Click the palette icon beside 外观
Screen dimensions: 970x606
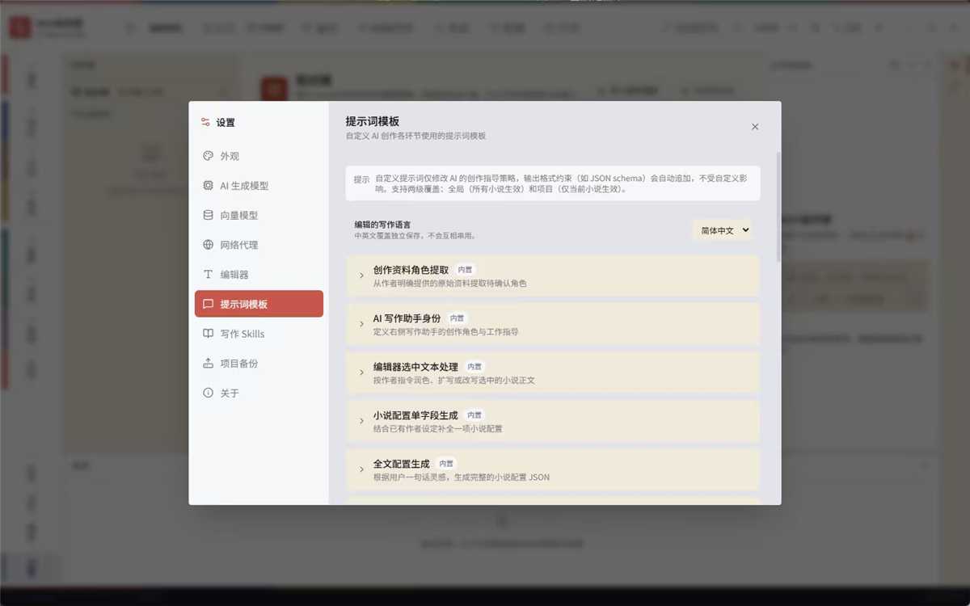point(208,156)
